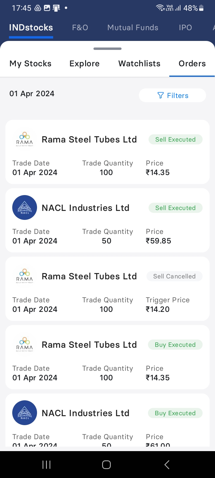
Task: Tap the Rama logo on the Sell Cancelled order
Action: (x=24, y=276)
